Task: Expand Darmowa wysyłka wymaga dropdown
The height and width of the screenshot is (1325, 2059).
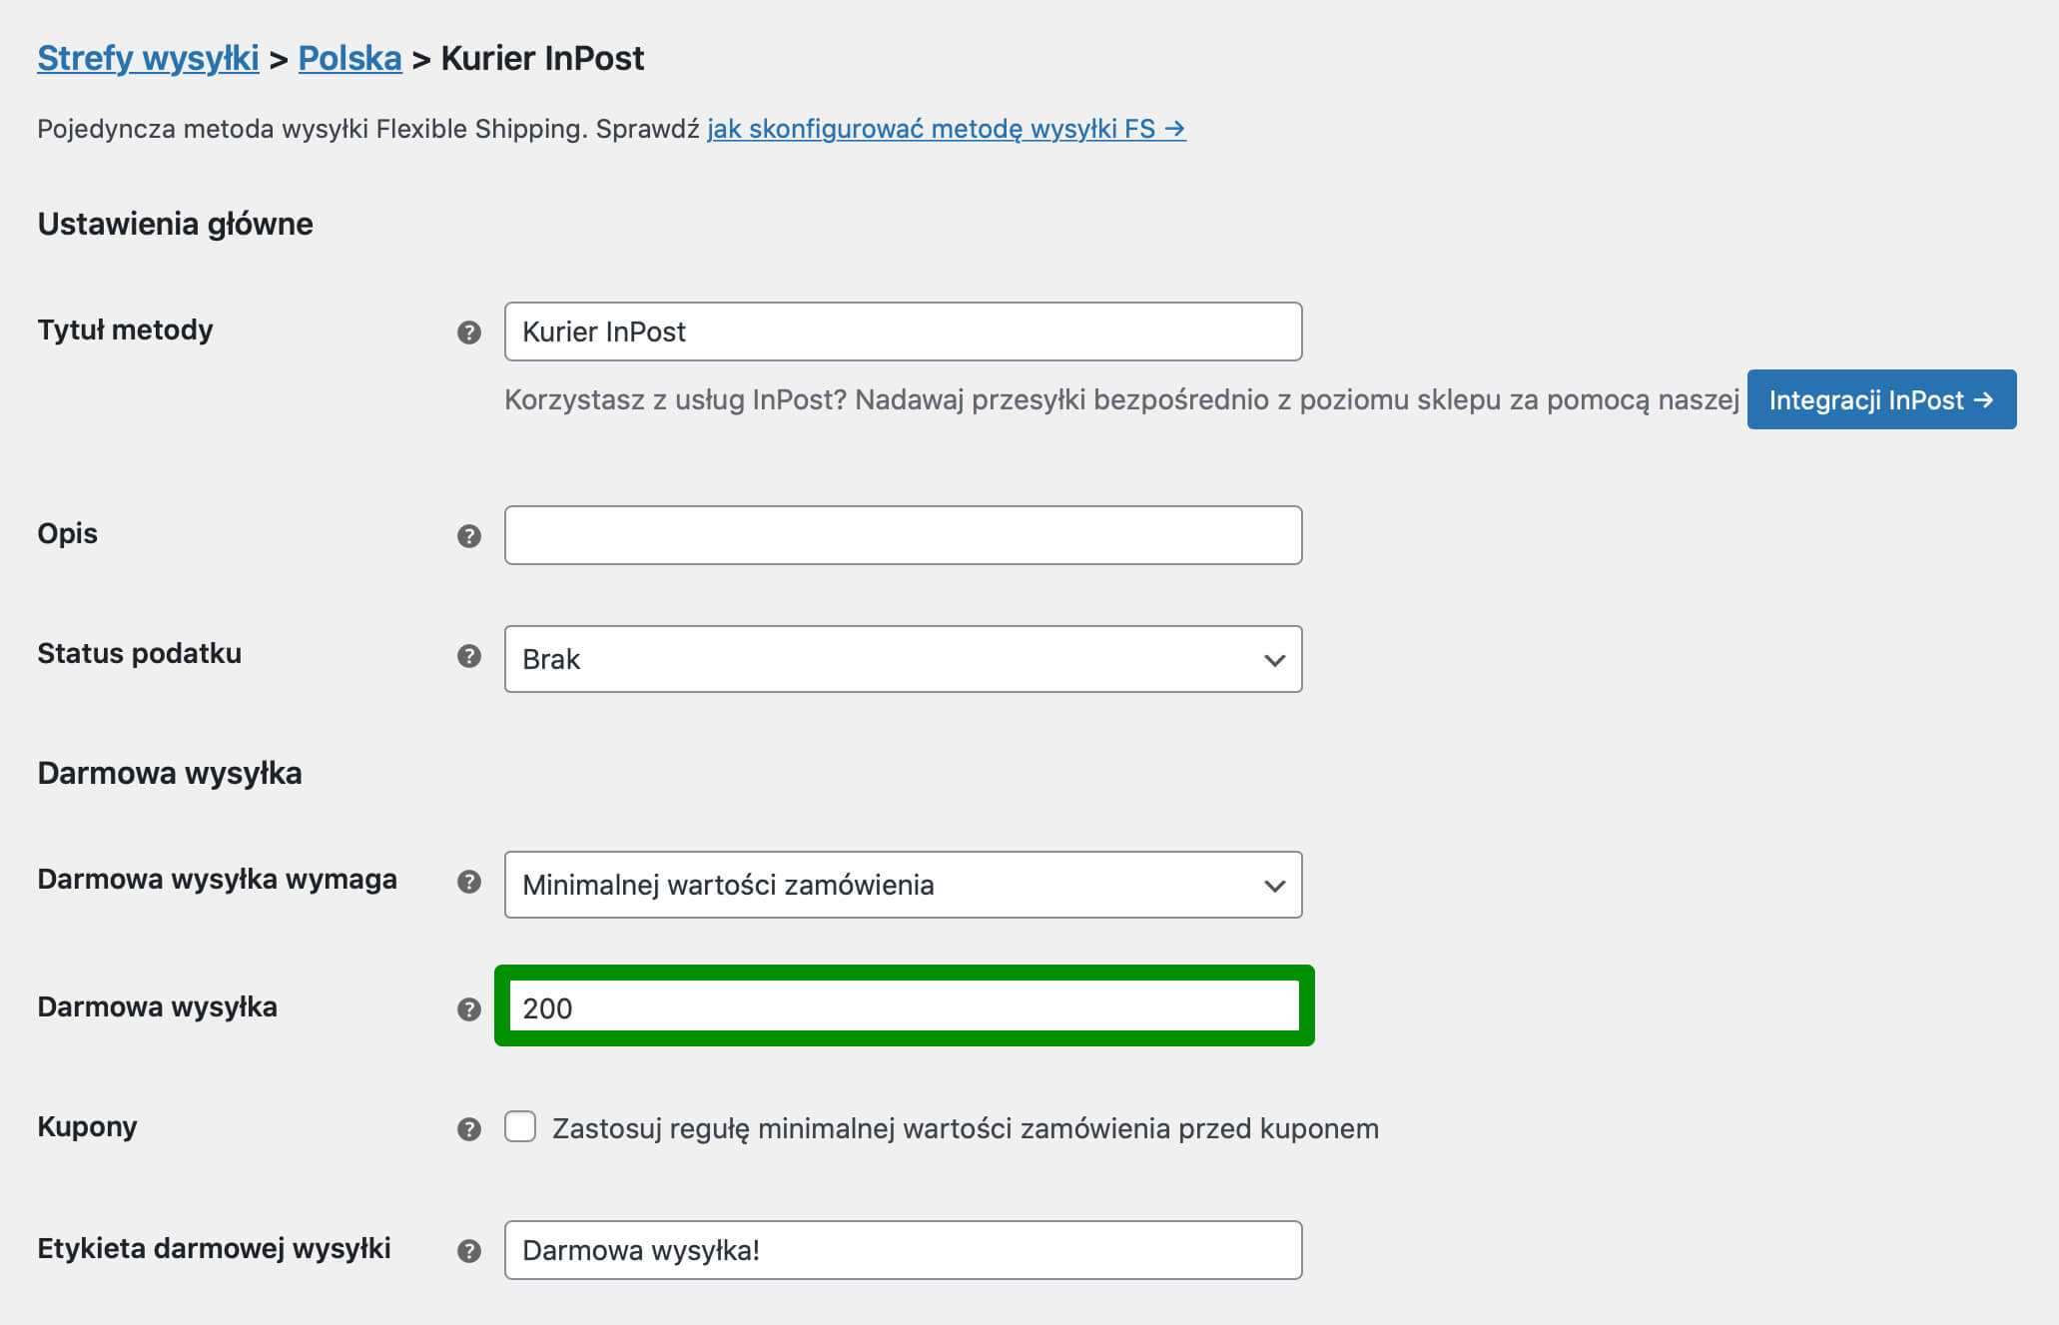Action: tap(903, 885)
